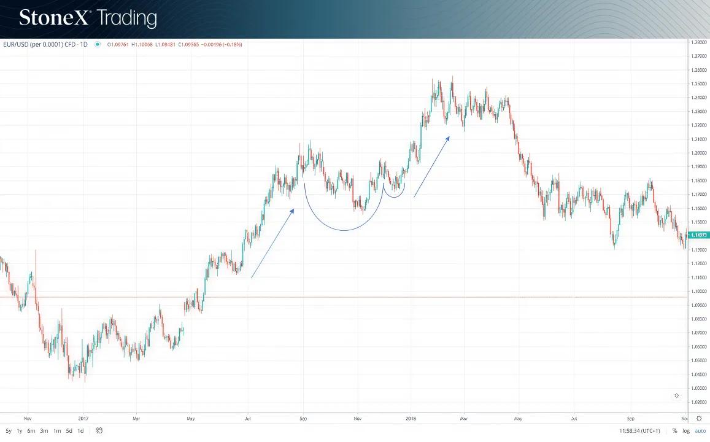
Task: Click the 1.28000 price axis label
Action: pos(699,42)
